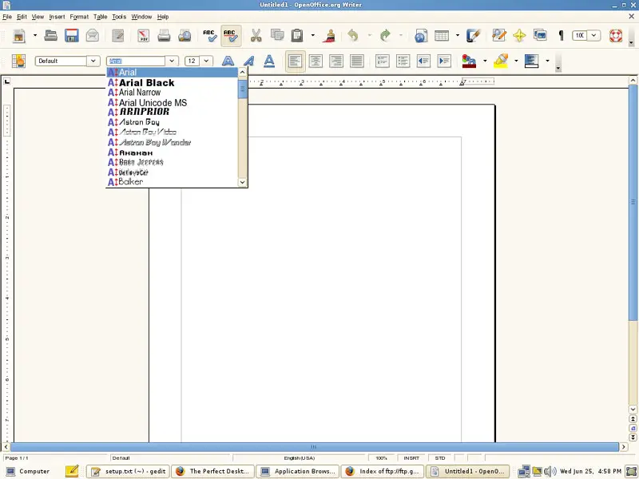The width and height of the screenshot is (639, 479).
Task: Open the Font Size dropdown showing 12
Action: (206, 61)
